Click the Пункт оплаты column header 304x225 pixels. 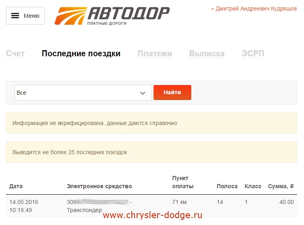point(183,182)
